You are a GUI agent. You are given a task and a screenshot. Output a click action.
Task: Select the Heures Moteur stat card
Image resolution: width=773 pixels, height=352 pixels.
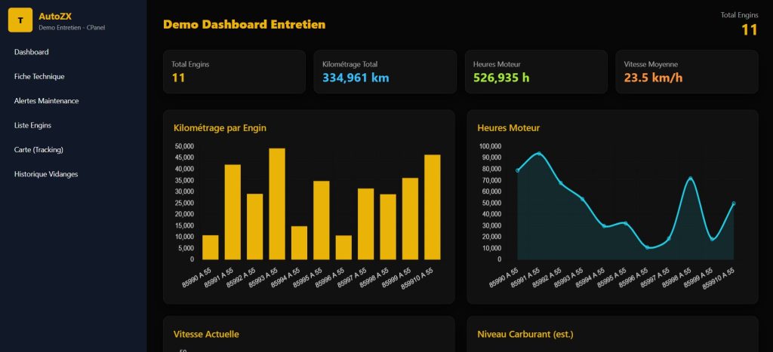click(x=535, y=72)
